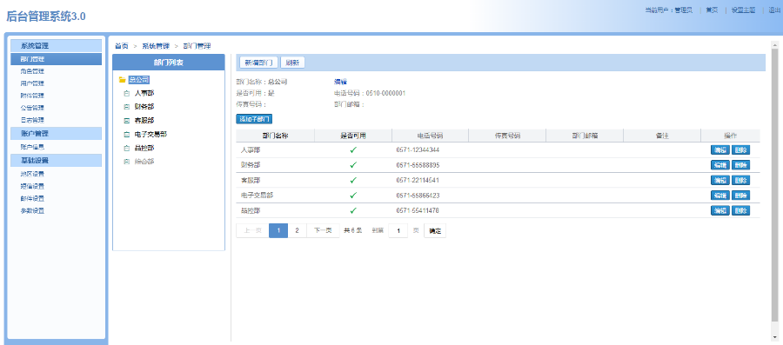Click the 新增部门 button
Image resolution: width=783 pixels, height=345 pixels.
258,63
